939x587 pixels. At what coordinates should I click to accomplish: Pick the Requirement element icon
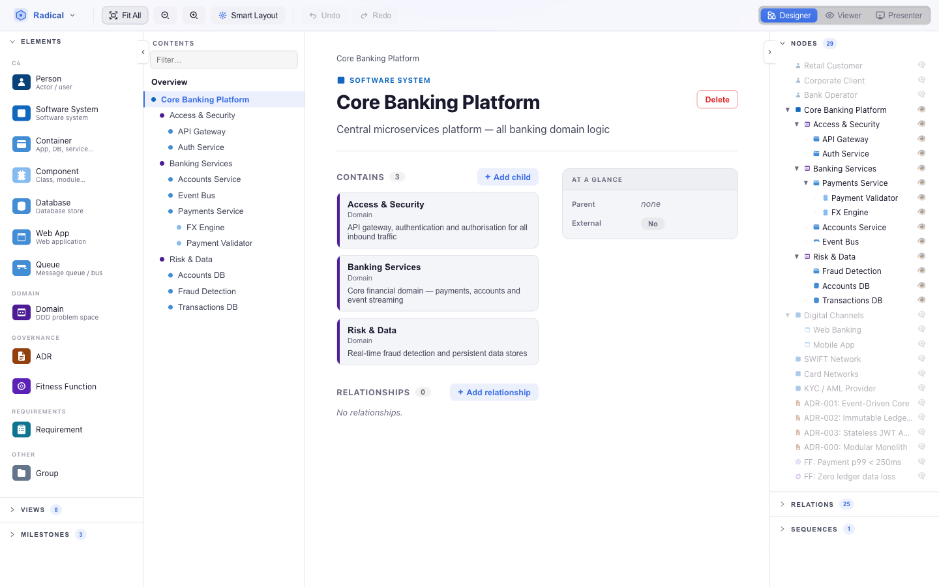click(22, 429)
